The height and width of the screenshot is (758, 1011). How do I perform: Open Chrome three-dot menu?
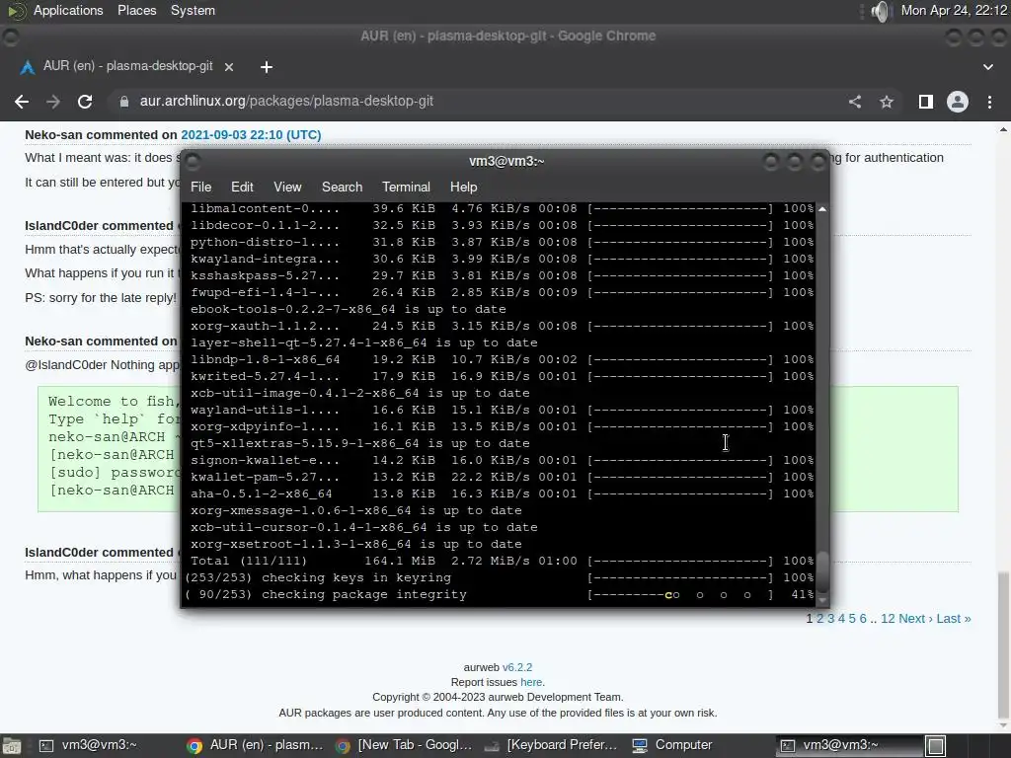click(989, 102)
